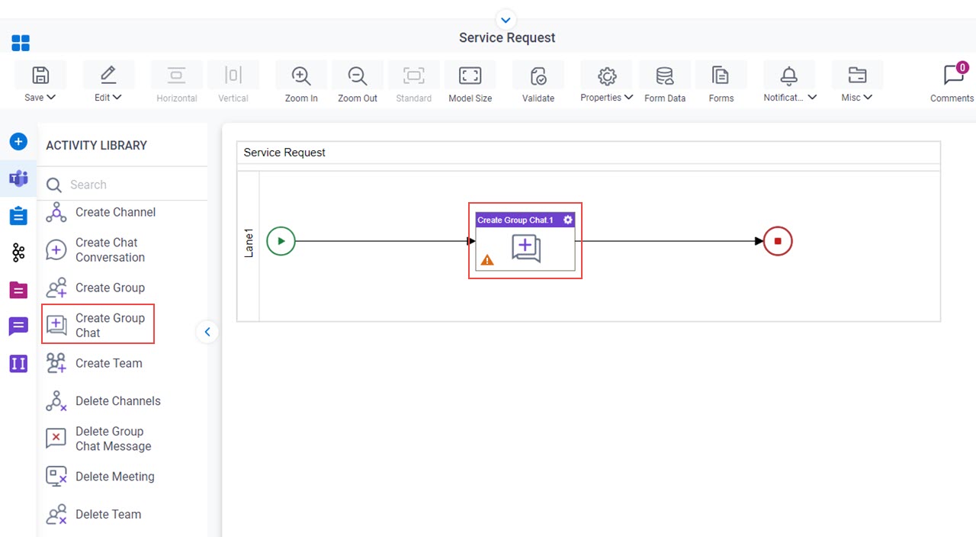This screenshot has width=976, height=537.
Task: Select the purple chat sidebar icon
Action: click(x=18, y=326)
